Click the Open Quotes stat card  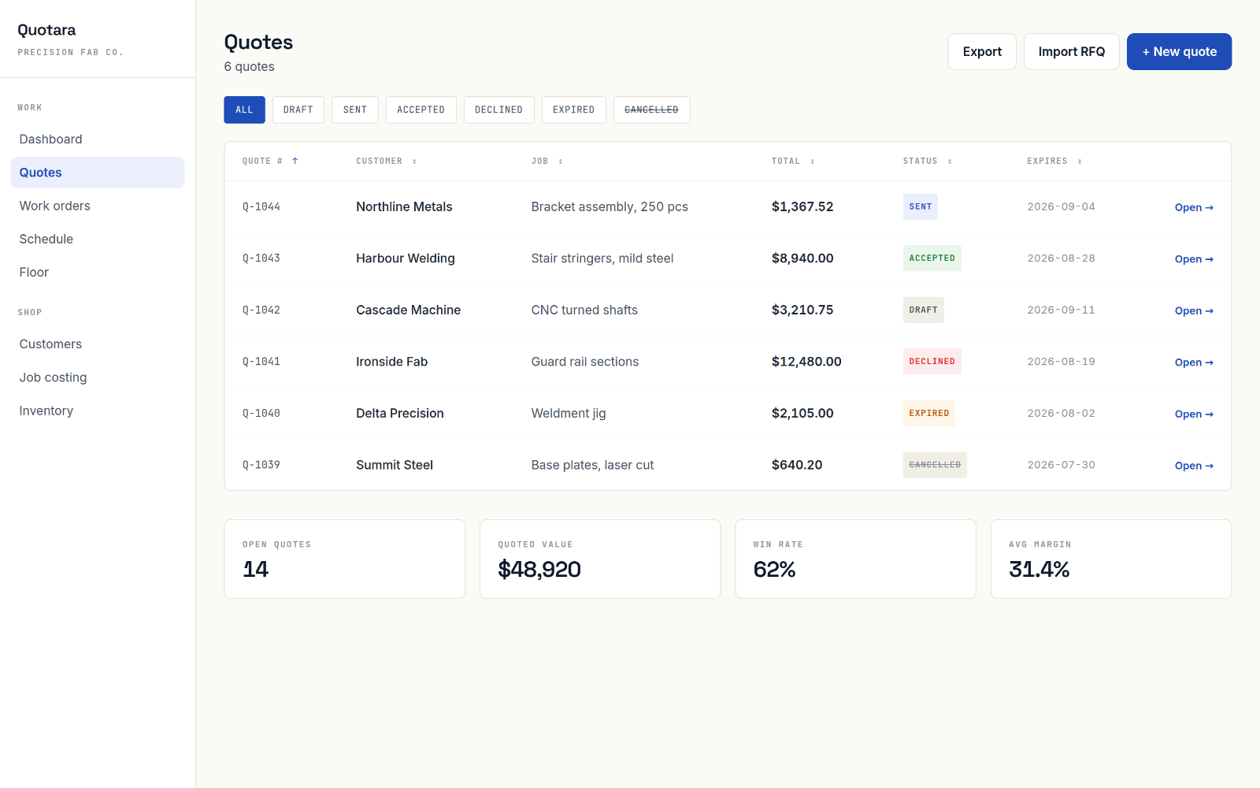point(345,559)
